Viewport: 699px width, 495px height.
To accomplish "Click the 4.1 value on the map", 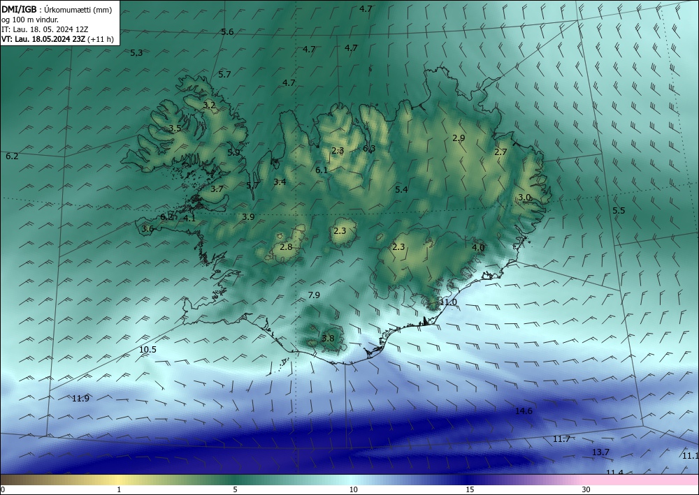I will [189, 218].
